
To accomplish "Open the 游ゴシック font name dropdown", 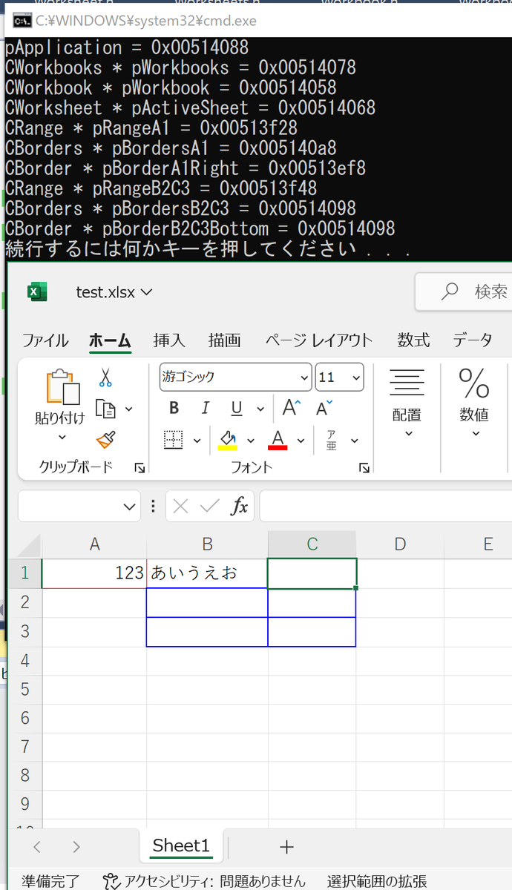I will click(304, 378).
